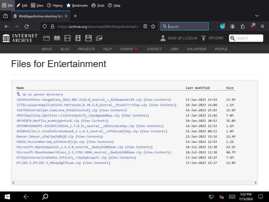The width and height of the screenshot is (269, 202).
Task: Open the Images icon
Action: click(99, 38)
